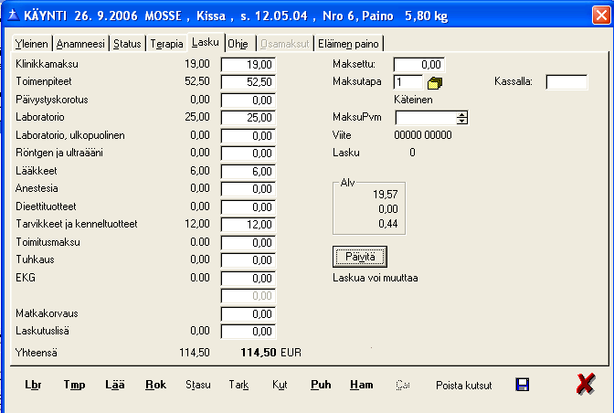
Task: Click the Dieettituotteet amount field
Action: [x=249, y=207]
